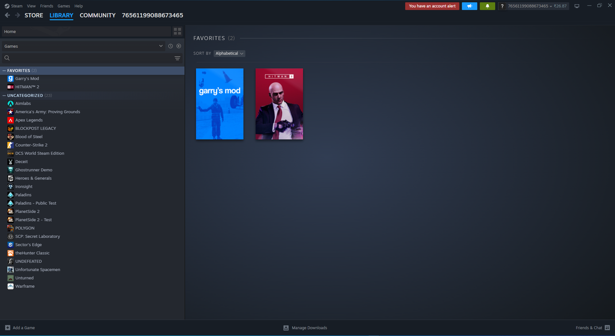
Task: Click the Steam logo icon in menu
Action: [x=7, y=6]
